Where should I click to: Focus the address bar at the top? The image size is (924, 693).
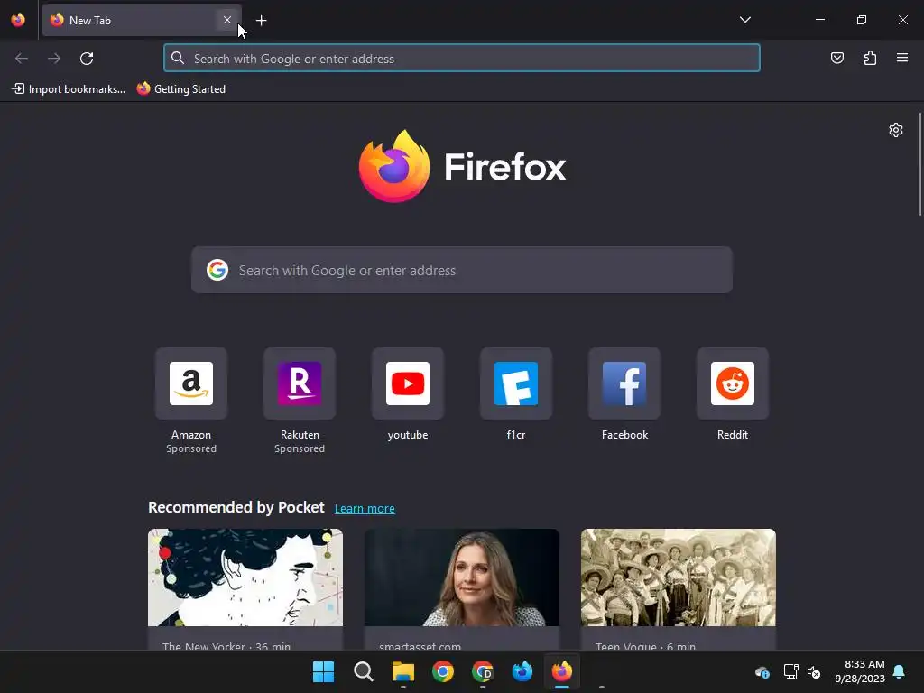coord(462,59)
